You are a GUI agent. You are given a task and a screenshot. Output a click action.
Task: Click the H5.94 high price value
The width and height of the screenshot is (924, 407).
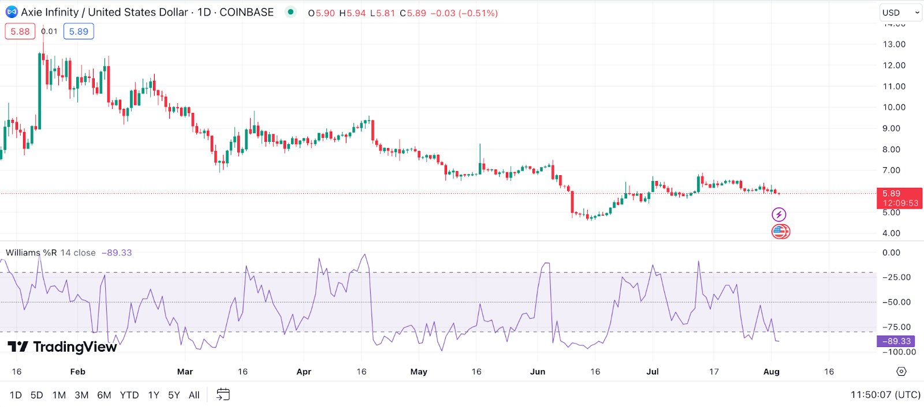(x=352, y=13)
